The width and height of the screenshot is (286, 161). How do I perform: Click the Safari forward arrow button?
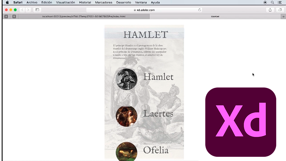tap(28, 10)
